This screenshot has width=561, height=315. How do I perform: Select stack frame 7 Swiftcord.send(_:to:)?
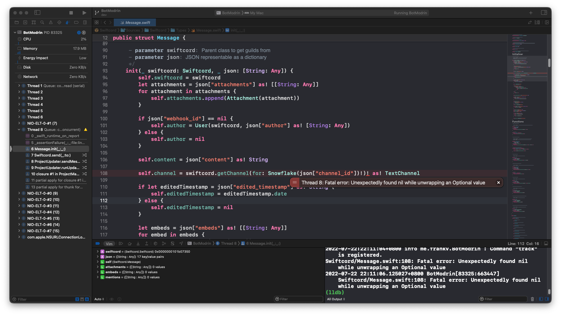click(x=51, y=155)
